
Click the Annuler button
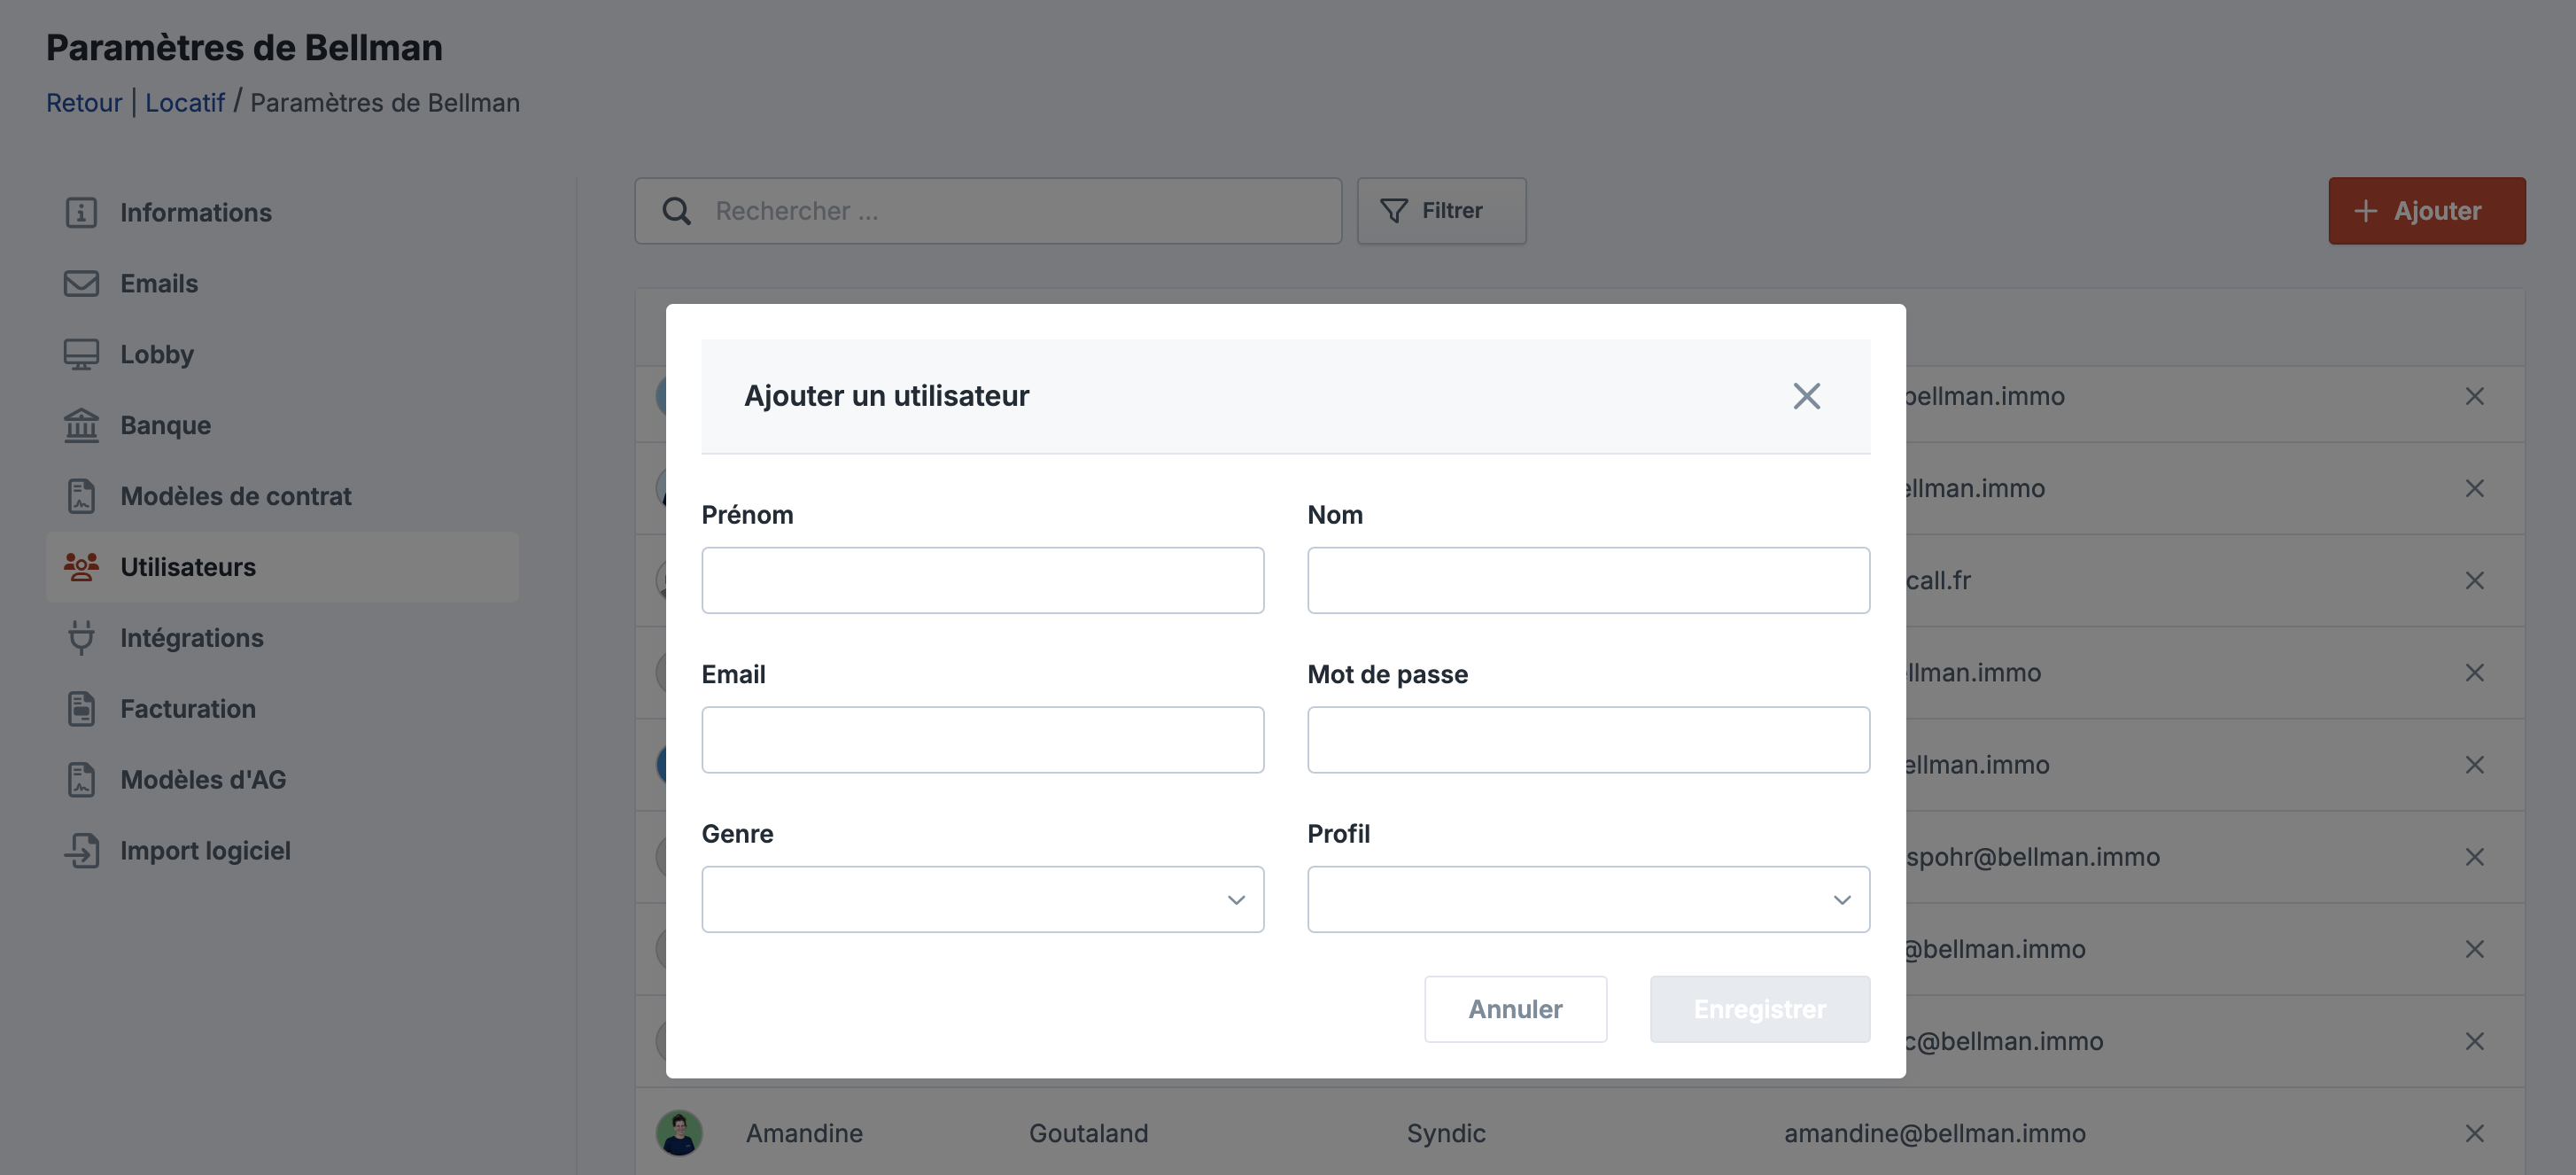(x=1515, y=1009)
